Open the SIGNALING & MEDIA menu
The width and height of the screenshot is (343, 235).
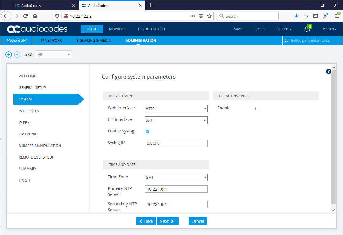point(94,40)
